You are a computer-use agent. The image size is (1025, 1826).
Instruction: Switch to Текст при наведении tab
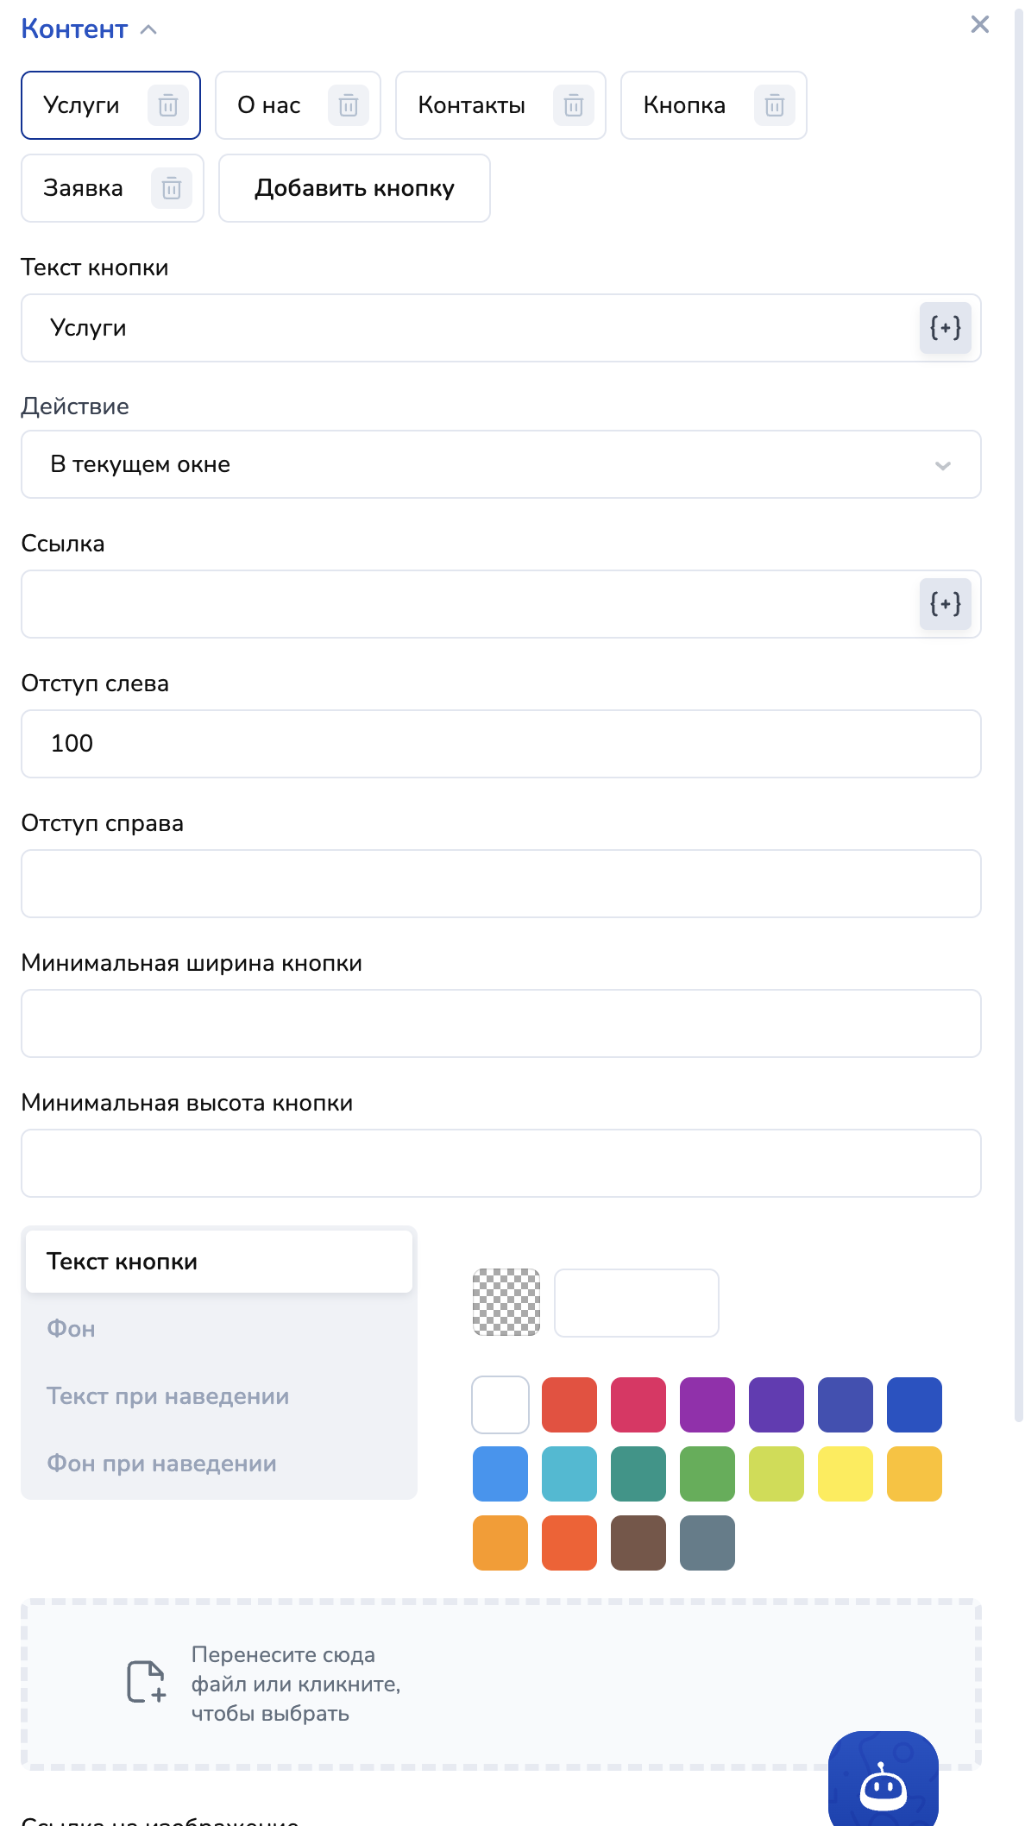click(167, 1396)
